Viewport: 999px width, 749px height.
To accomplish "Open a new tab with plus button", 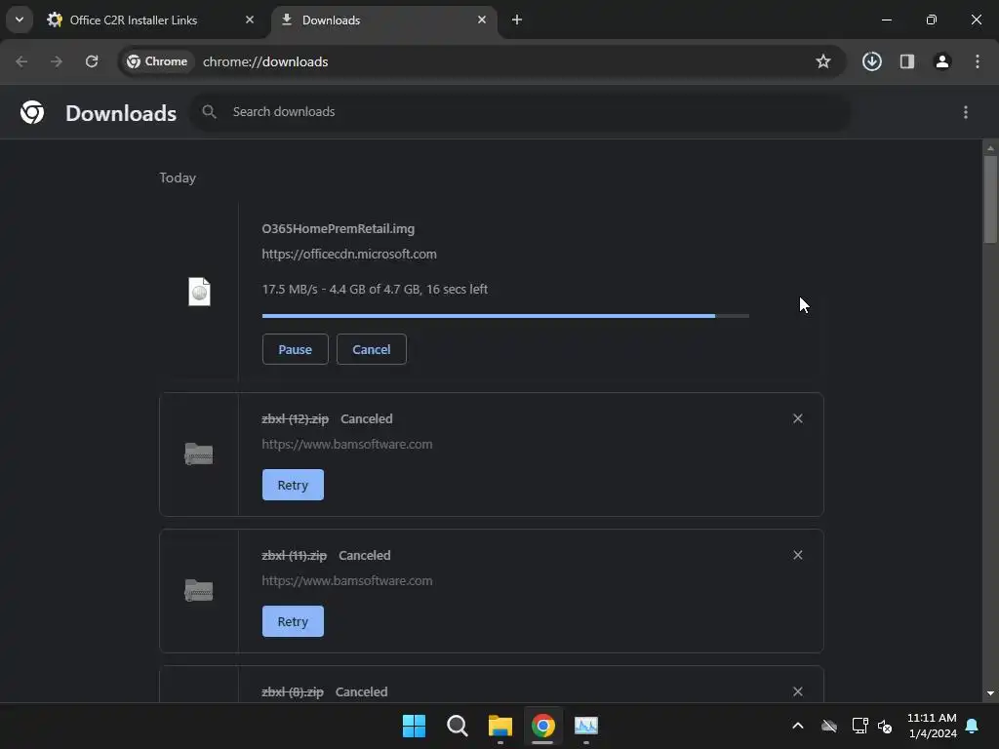I will coord(517,20).
